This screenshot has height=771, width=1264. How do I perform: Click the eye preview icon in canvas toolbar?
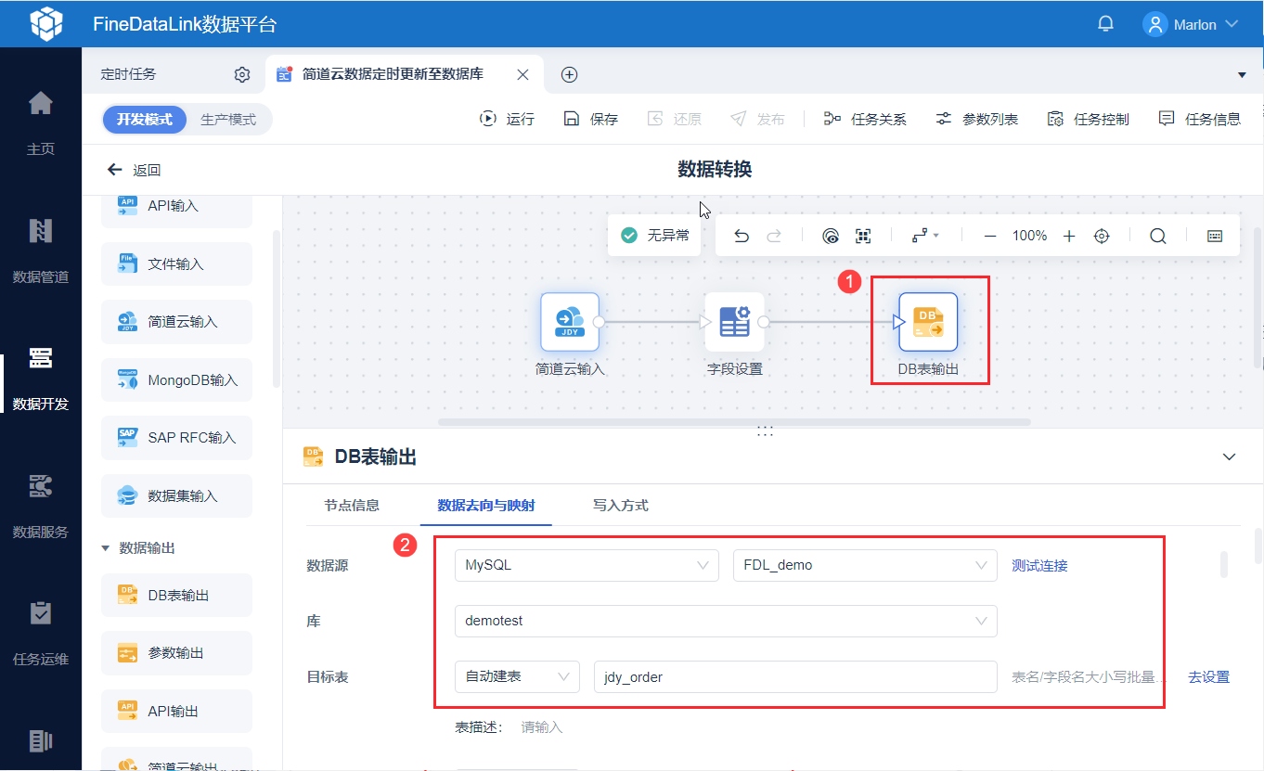click(x=832, y=236)
